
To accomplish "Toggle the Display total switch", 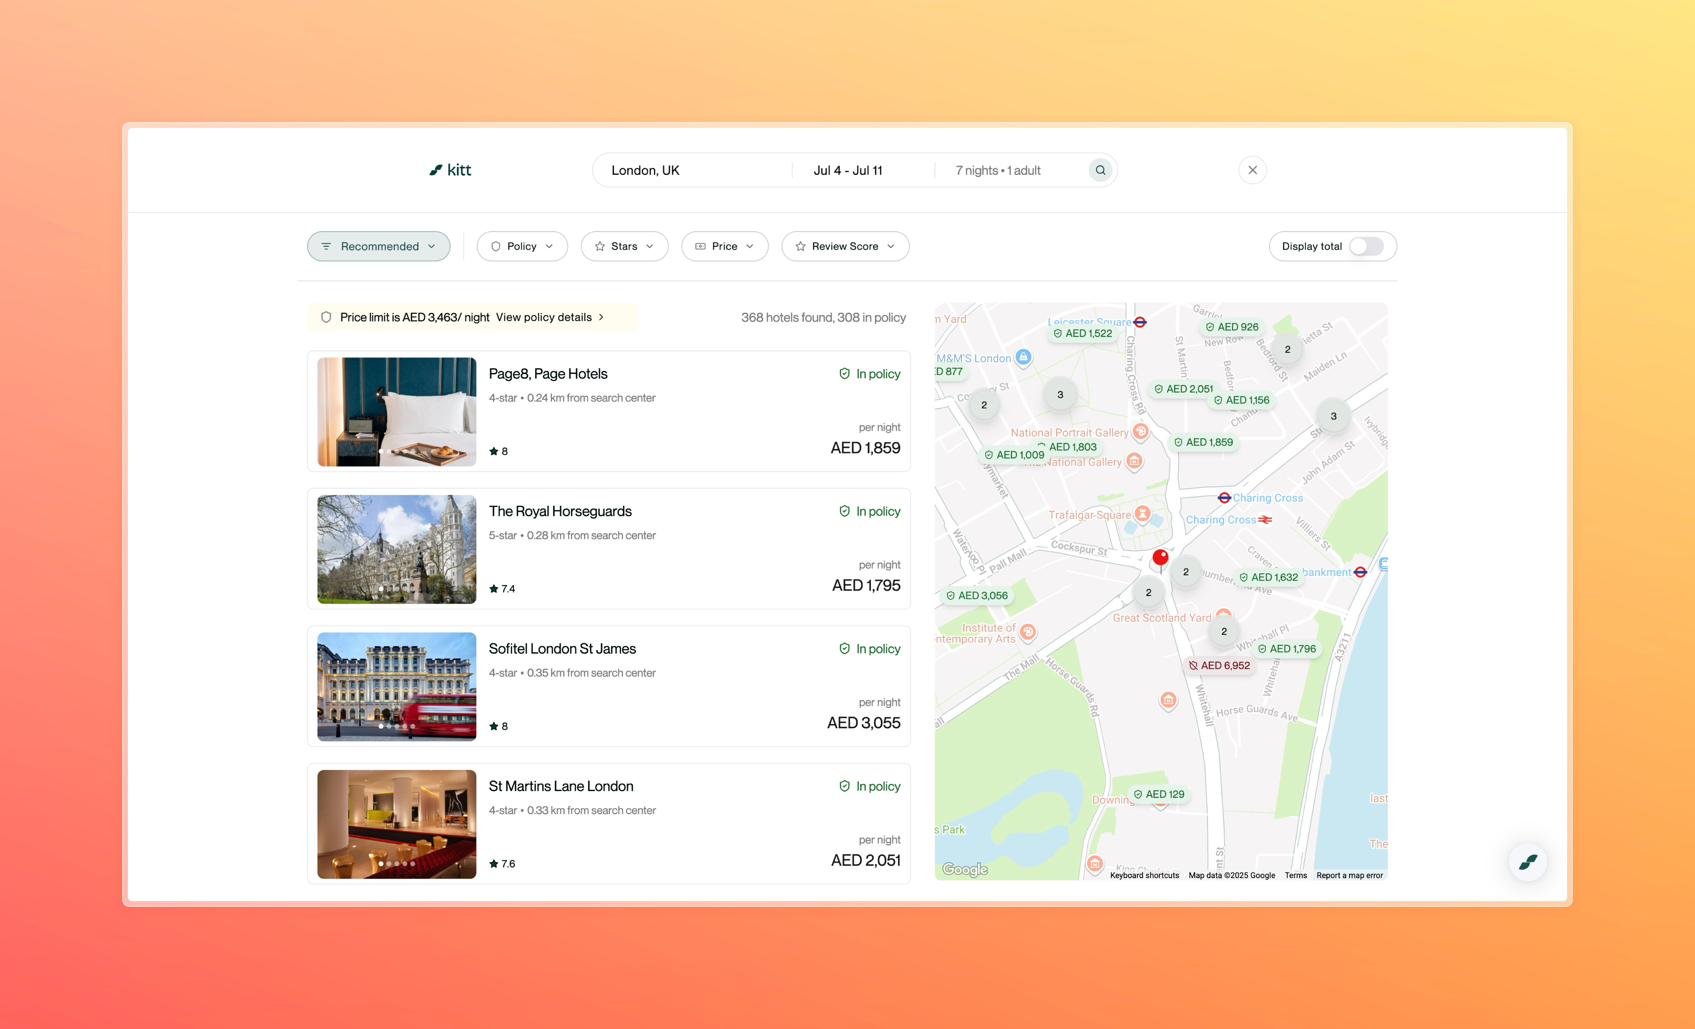I will tap(1366, 246).
